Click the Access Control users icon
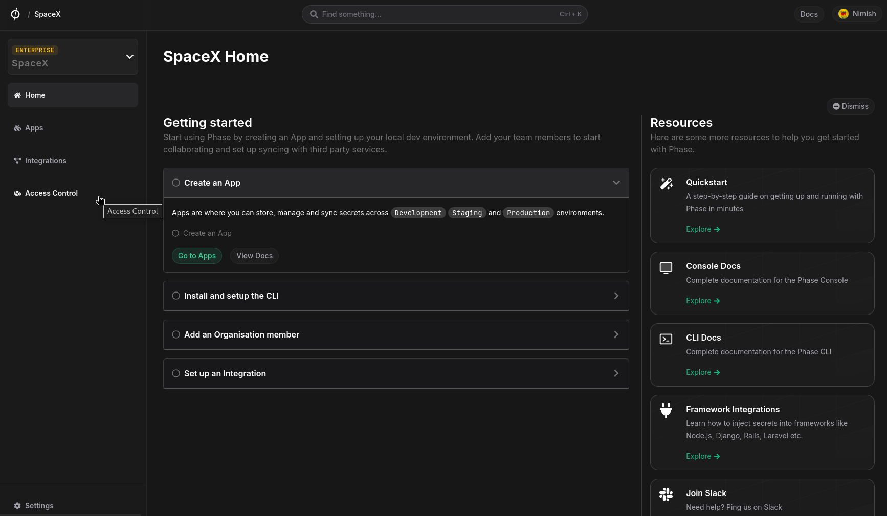Screen dimensions: 887x516 [x=17, y=193]
